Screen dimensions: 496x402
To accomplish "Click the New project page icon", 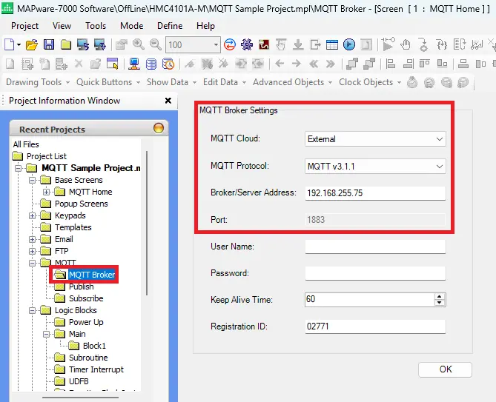I will coord(9,45).
